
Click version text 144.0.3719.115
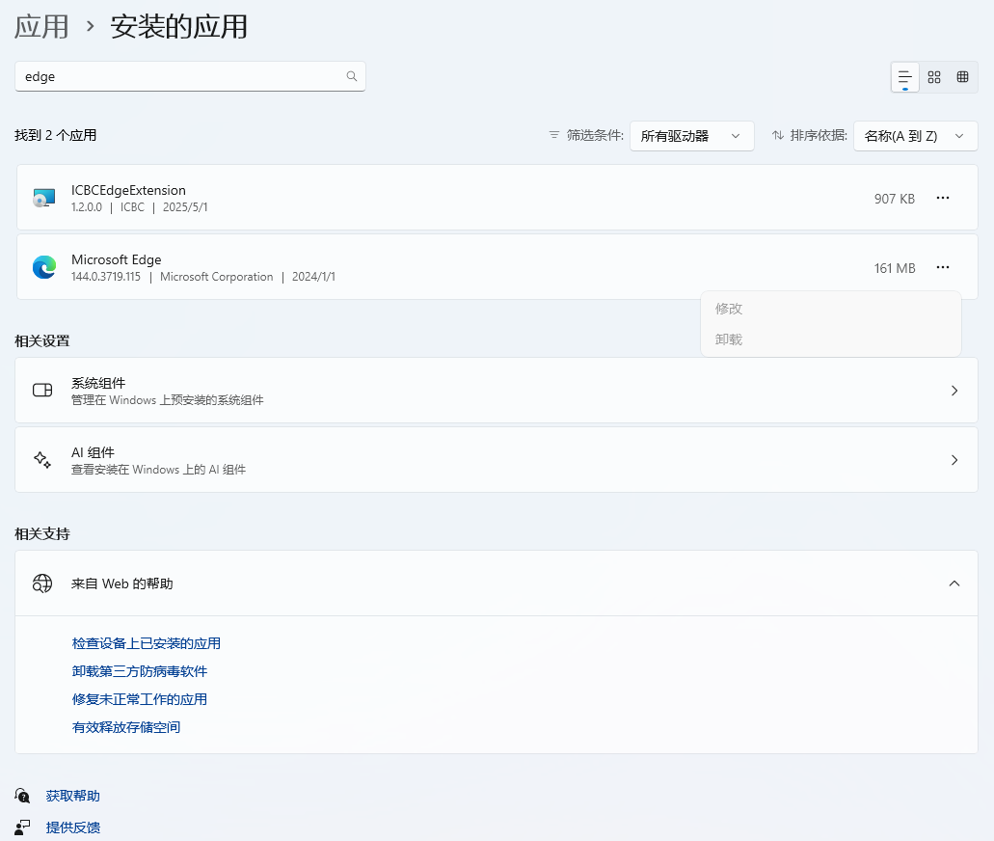106,277
